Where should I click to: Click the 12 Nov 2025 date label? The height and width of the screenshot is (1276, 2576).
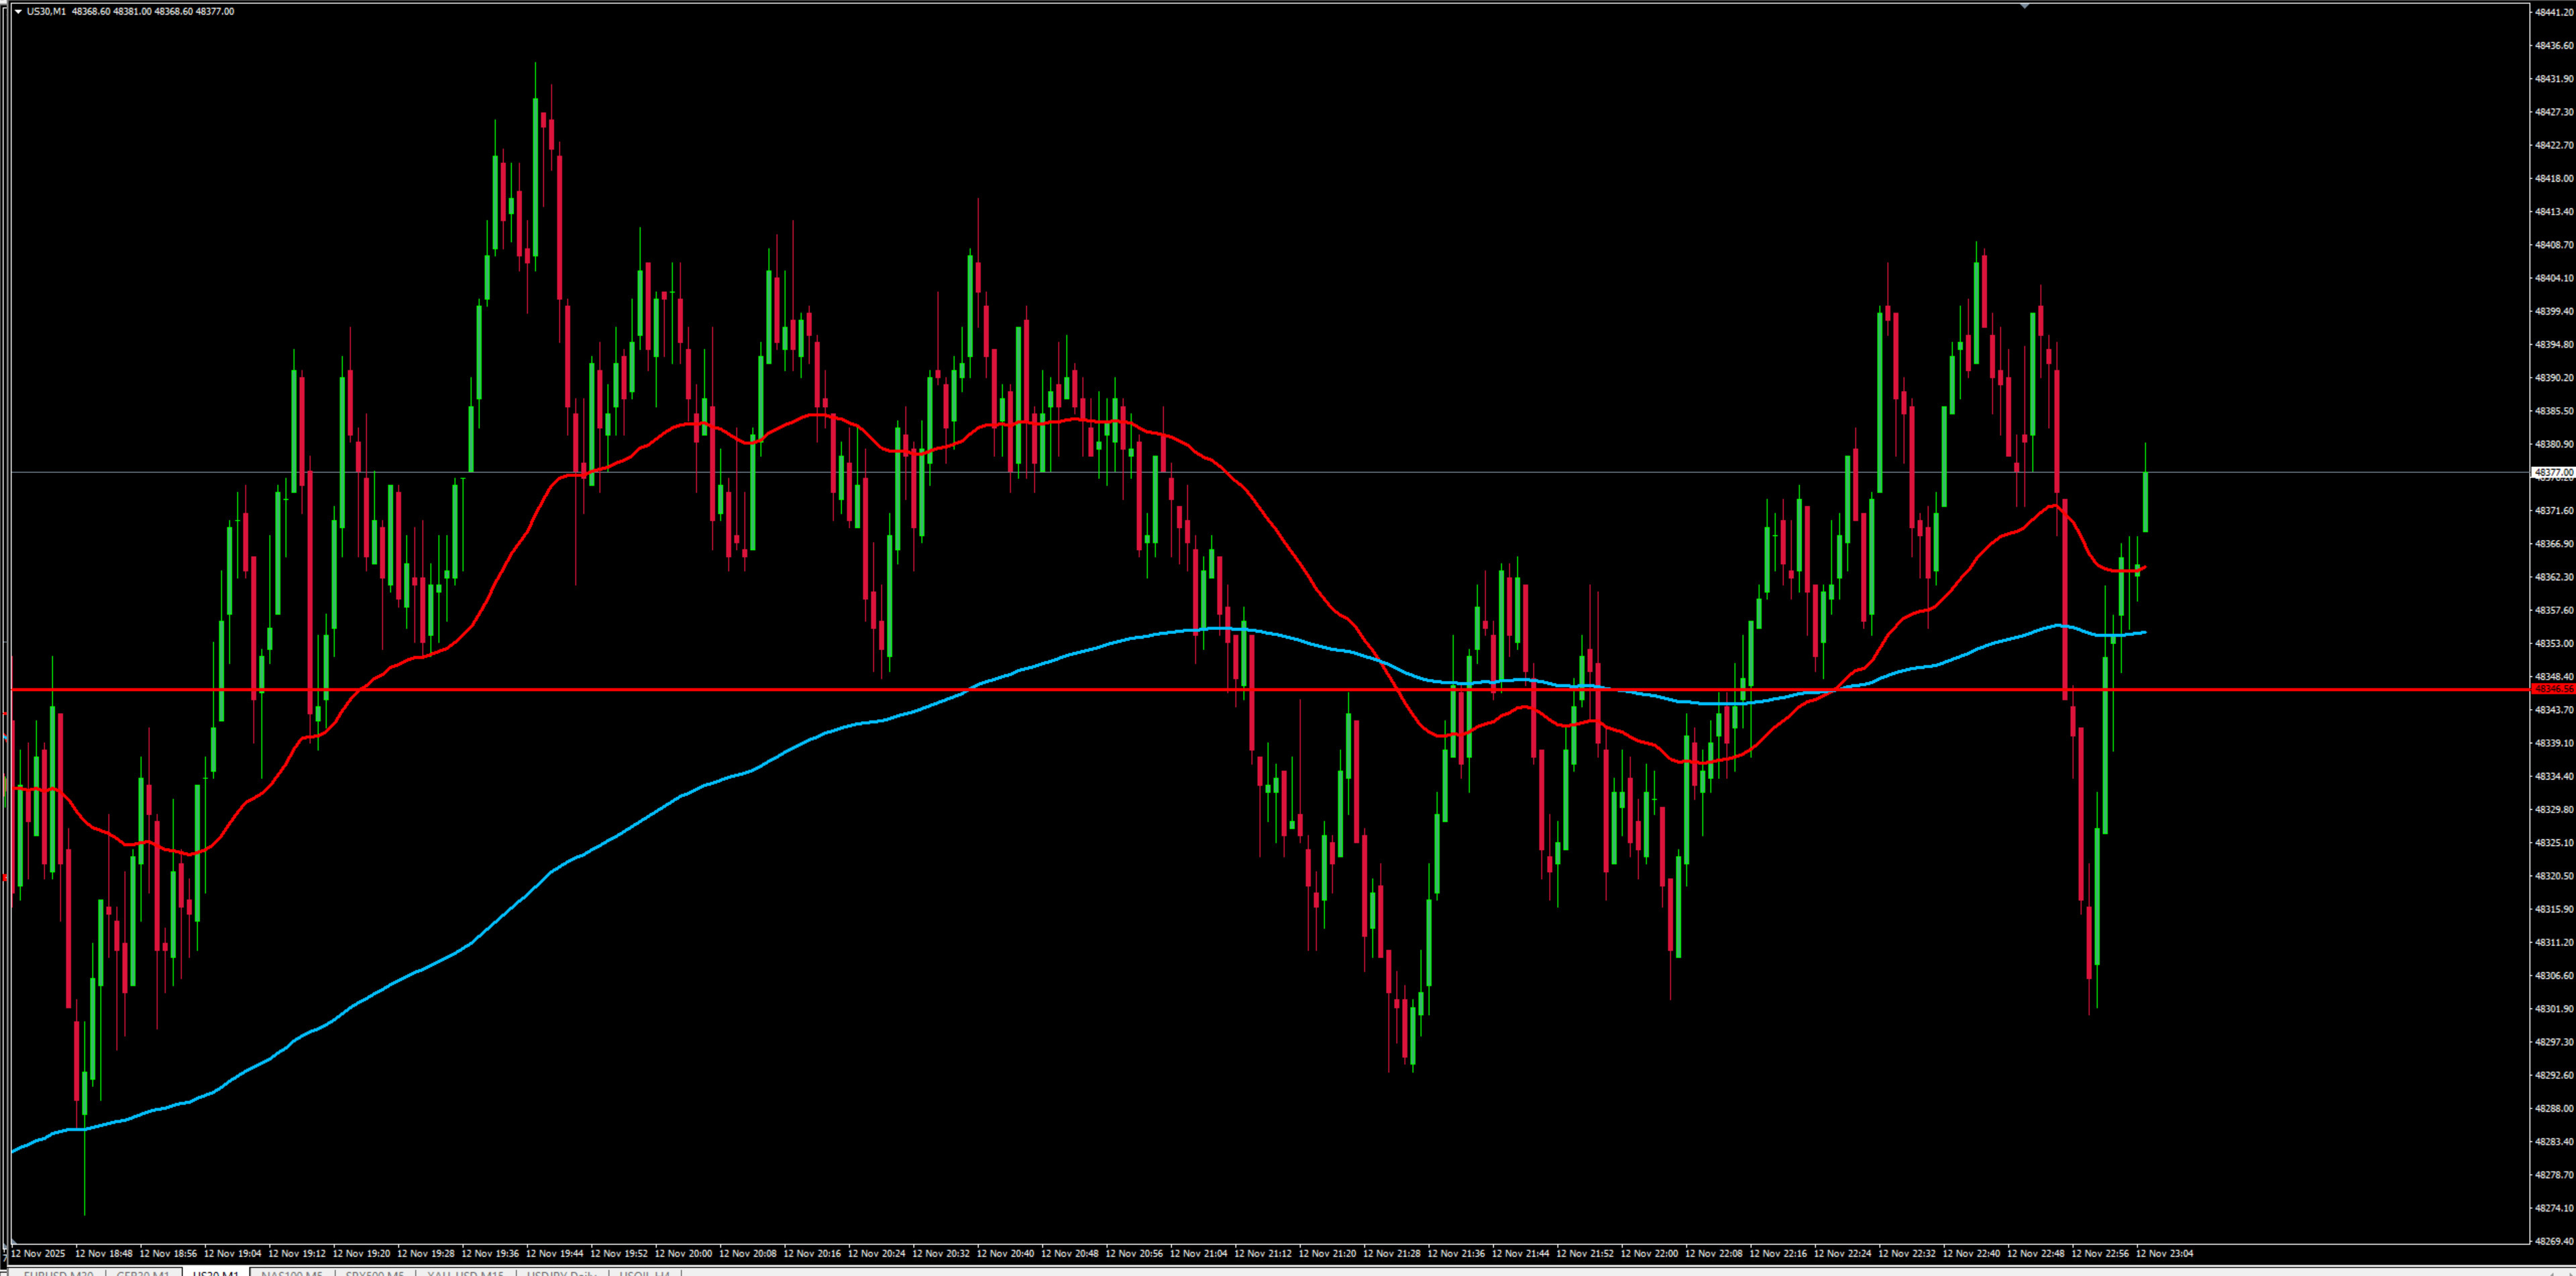pos(38,1253)
